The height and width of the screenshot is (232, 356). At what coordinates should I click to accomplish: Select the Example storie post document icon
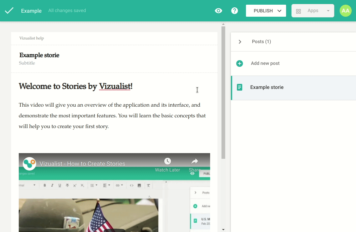[240, 88]
